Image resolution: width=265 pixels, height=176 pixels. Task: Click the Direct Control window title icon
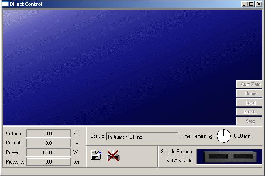tap(5, 4)
